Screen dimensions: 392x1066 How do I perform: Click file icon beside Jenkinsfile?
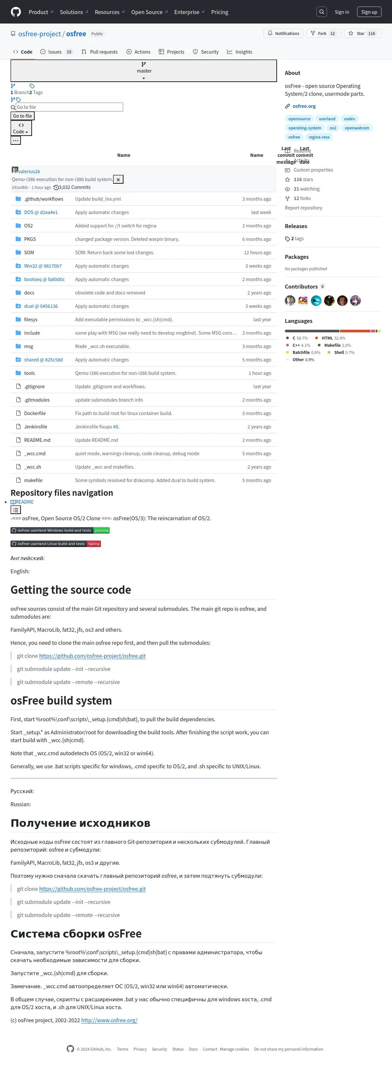[x=18, y=427]
